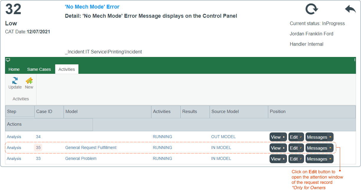
Task: Click View button for case 34
Action: click(278, 137)
